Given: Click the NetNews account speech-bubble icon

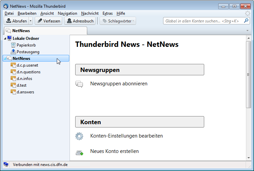Looking at the screenshot, I should click(x=9, y=58).
